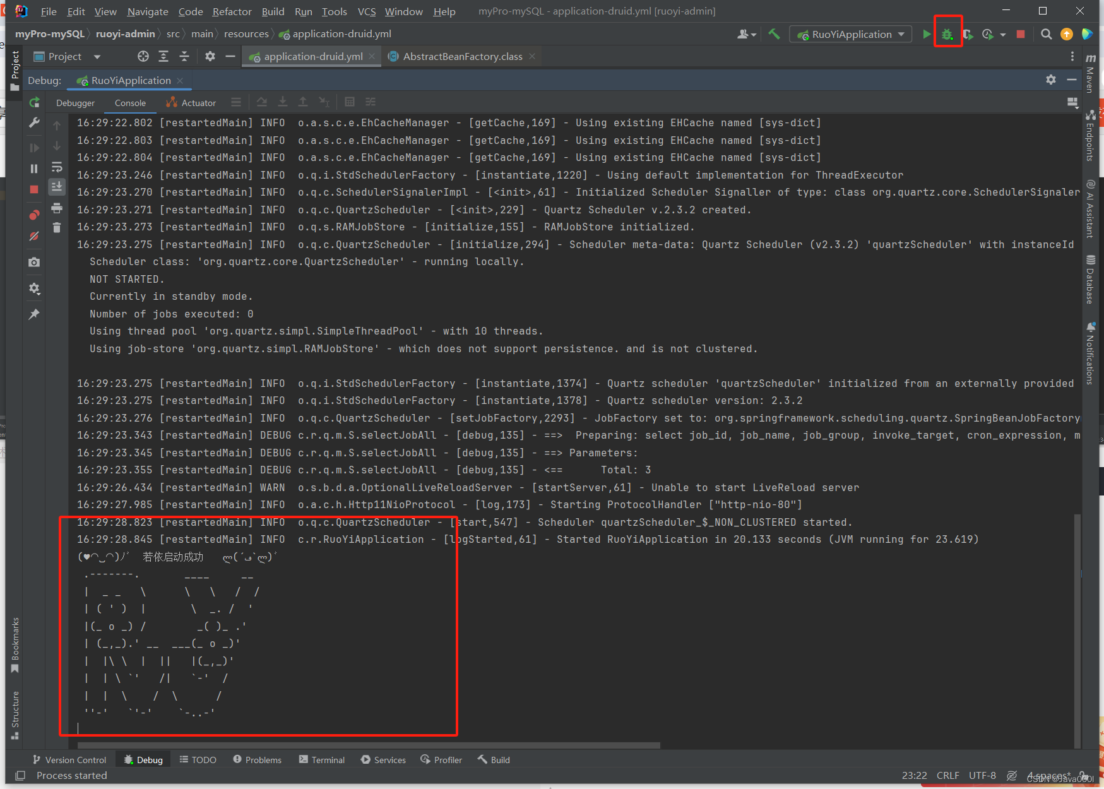
Task: Run RuoYiApplication with the green play icon
Action: [926, 34]
